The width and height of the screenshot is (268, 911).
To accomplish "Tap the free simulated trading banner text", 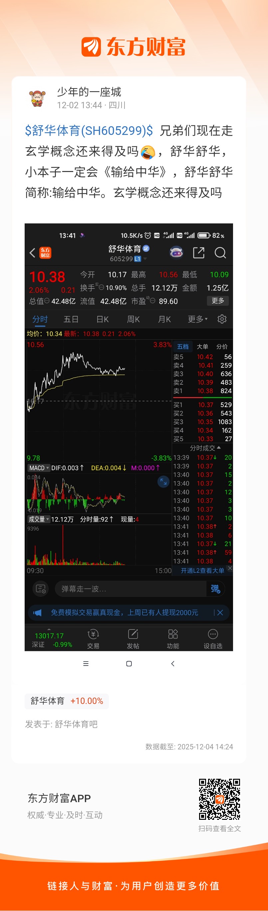I will point(125,612).
